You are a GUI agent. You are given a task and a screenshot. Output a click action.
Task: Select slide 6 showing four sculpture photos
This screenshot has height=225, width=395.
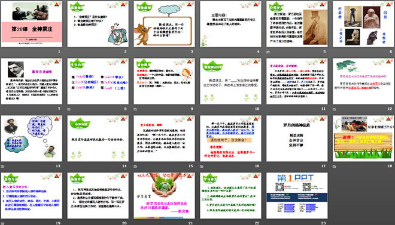pyautogui.click(x=363, y=24)
